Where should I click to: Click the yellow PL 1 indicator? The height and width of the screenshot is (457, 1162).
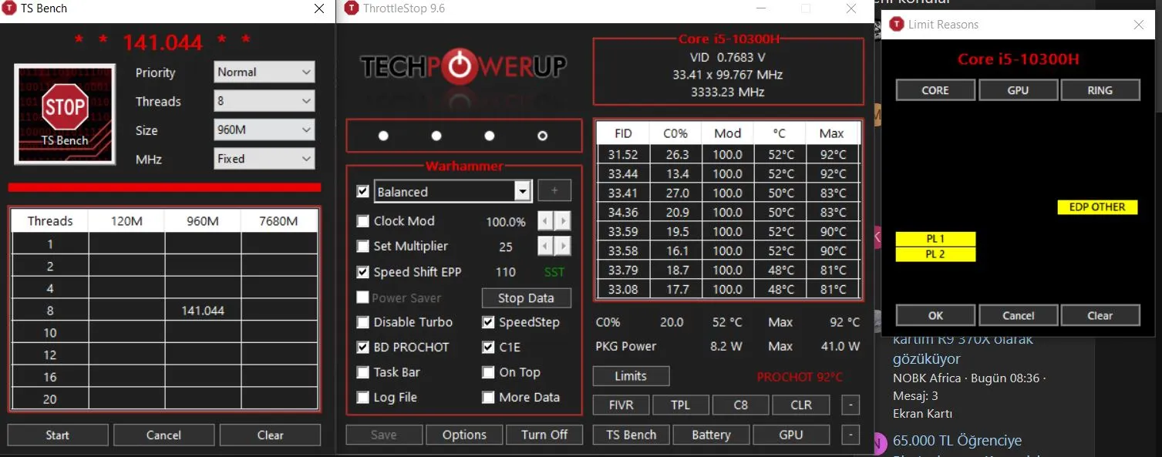(x=935, y=239)
